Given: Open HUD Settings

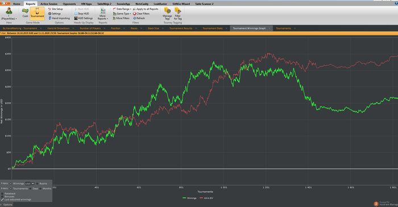Looking at the screenshot, I should click(83, 18).
